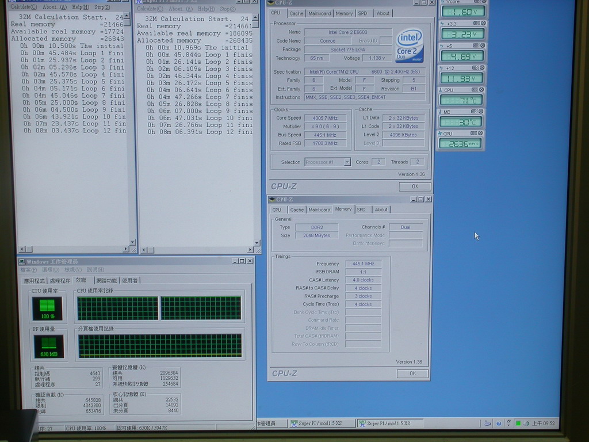This screenshot has height=442, width=589.
Task: Open Calculate(C) menu in left Super PI window
Action: pos(23,7)
